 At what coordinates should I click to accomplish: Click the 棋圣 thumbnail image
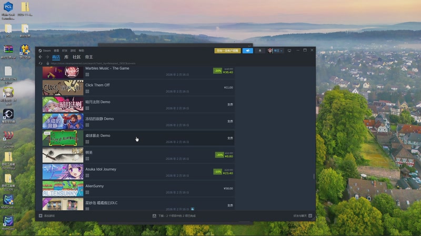tap(63, 155)
